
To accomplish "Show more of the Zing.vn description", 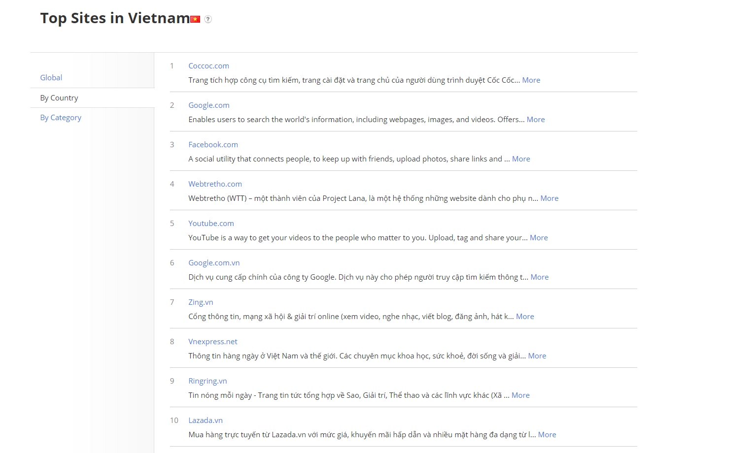I will click(525, 317).
